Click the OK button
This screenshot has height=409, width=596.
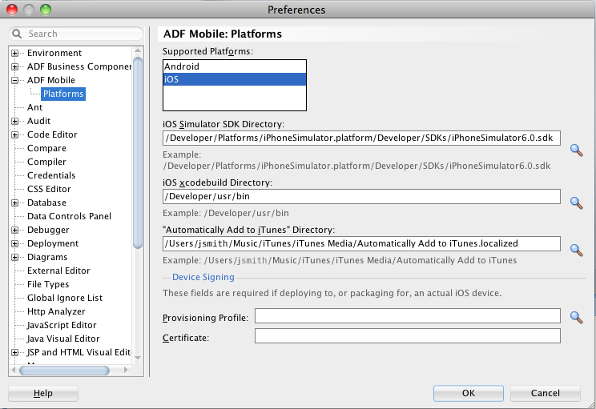tap(469, 393)
